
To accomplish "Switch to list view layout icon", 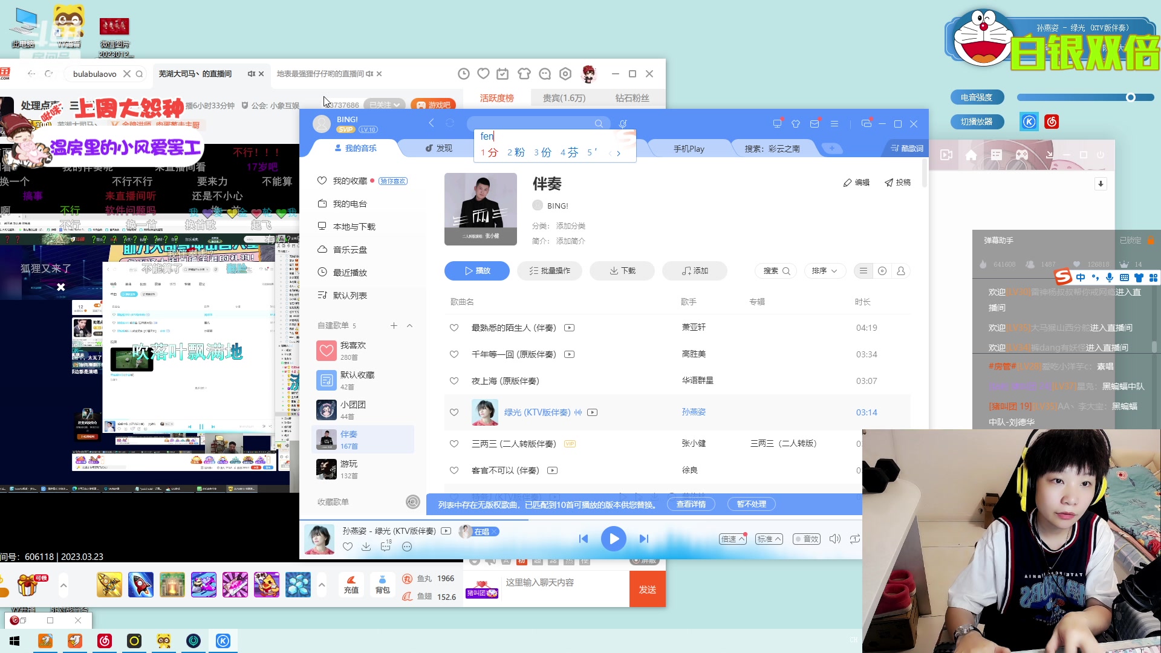I will [863, 271].
